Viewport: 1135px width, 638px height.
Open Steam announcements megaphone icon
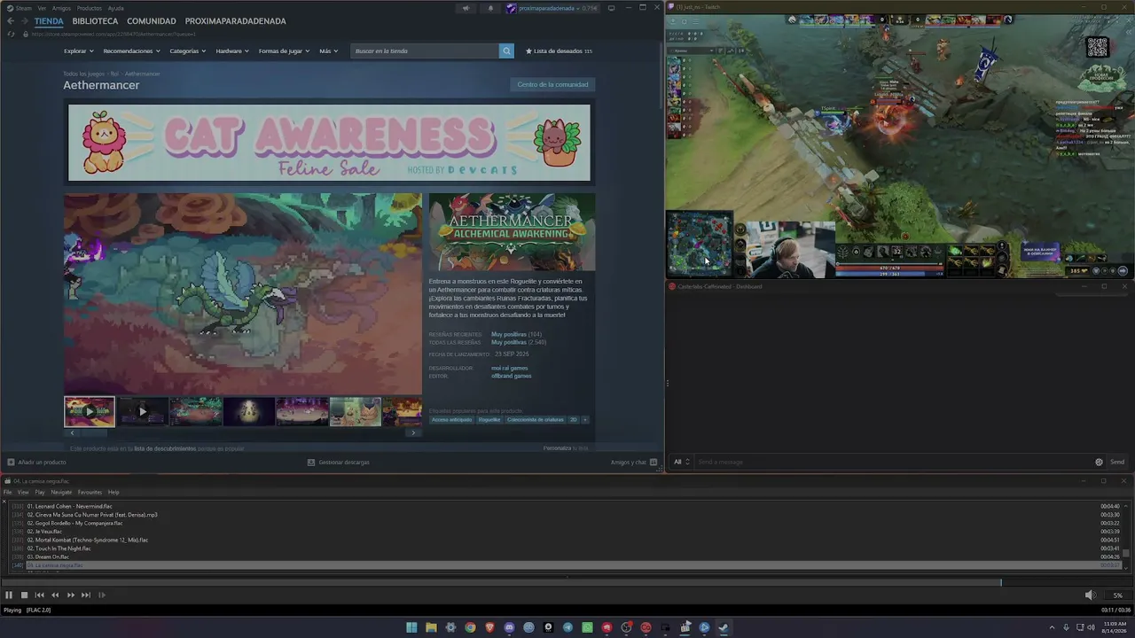466,9
